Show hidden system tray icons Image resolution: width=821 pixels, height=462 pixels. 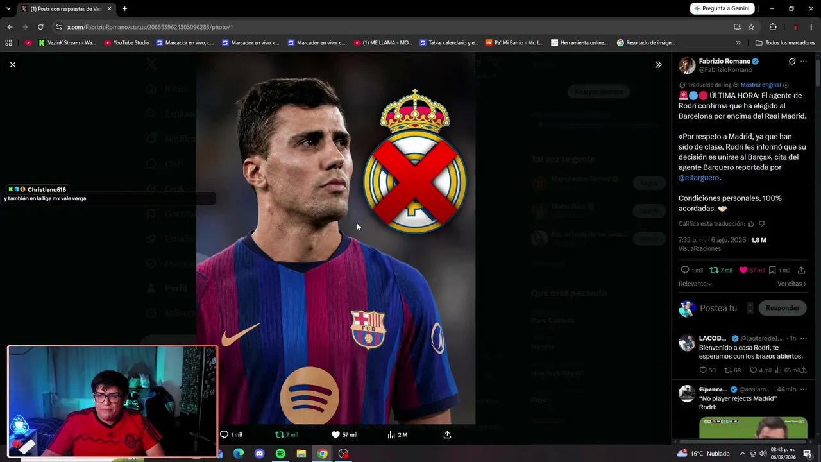click(743, 454)
